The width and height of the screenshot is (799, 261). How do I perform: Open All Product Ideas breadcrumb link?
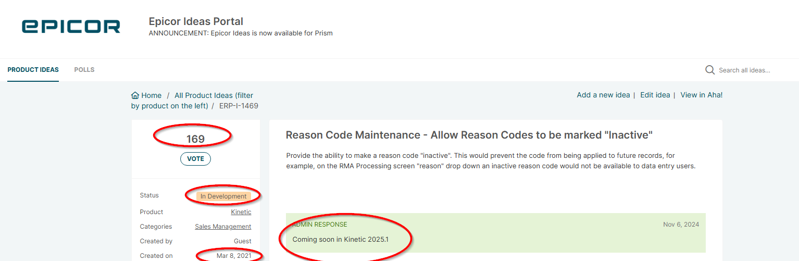click(x=192, y=101)
